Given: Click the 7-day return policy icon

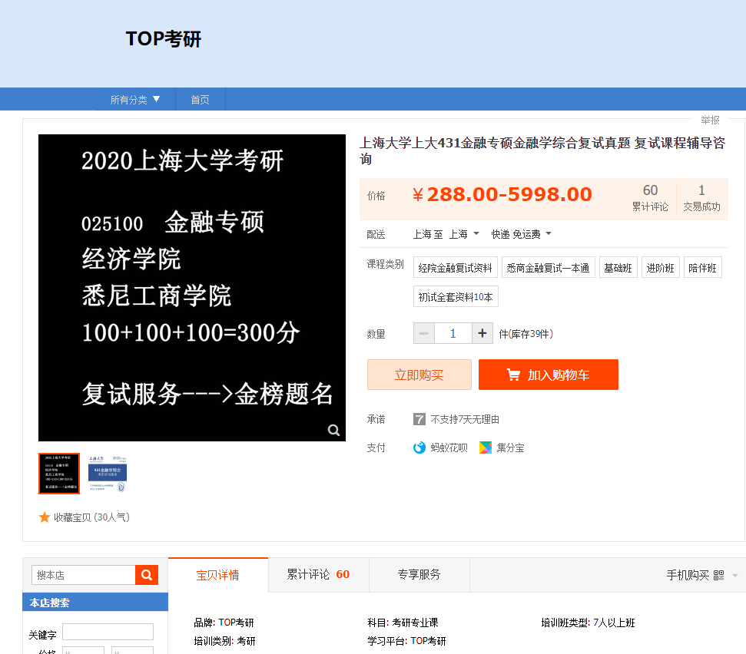Looking at the screenshot, I should (x=419, y=419).
